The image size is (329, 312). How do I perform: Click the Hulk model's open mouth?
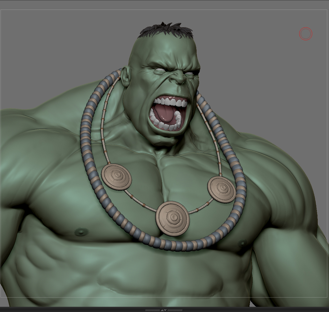pos(168,113)
